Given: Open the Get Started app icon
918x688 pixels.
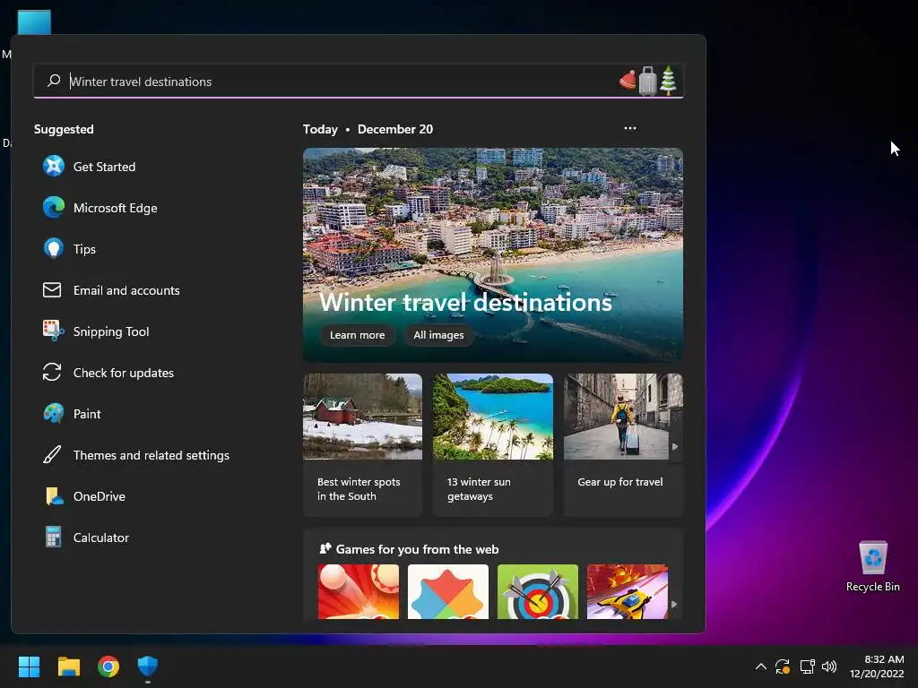Looking at the screenshot, I should click(53, 166).
